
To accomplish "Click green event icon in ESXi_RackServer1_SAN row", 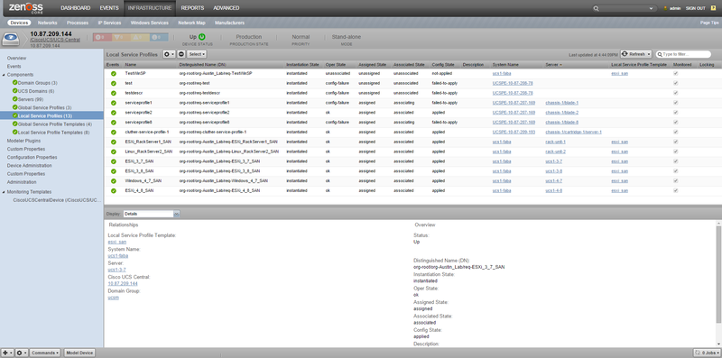I will (114, 142).
